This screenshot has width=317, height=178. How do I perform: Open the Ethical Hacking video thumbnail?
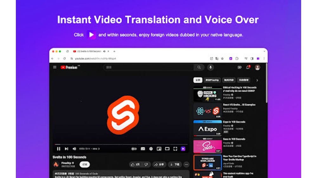pos(208,94)
